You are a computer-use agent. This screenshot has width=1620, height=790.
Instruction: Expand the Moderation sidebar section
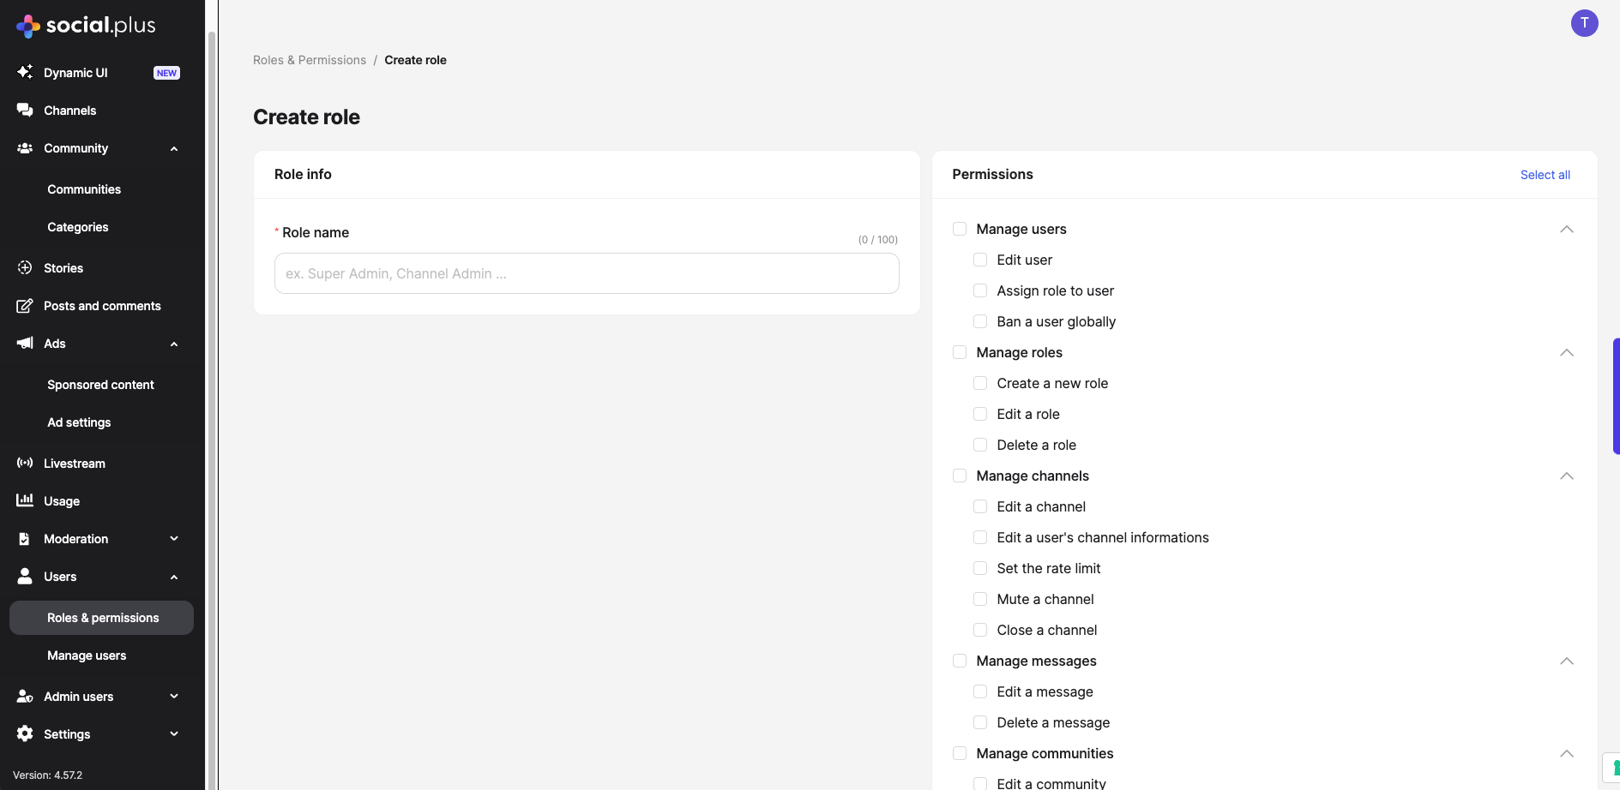click(x=174, y=538)
